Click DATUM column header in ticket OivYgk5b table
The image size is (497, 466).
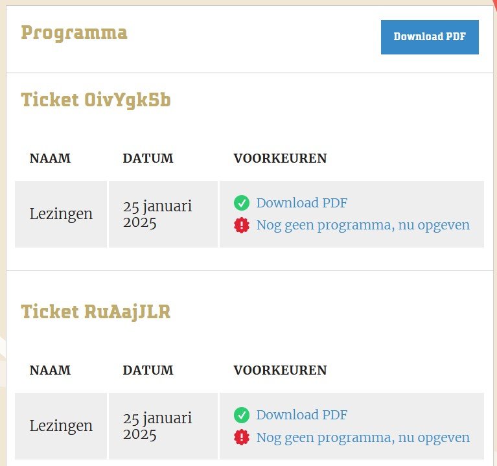[148, 158]
